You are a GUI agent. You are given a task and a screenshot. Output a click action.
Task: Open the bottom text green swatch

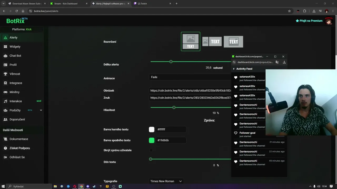point(152,140)
